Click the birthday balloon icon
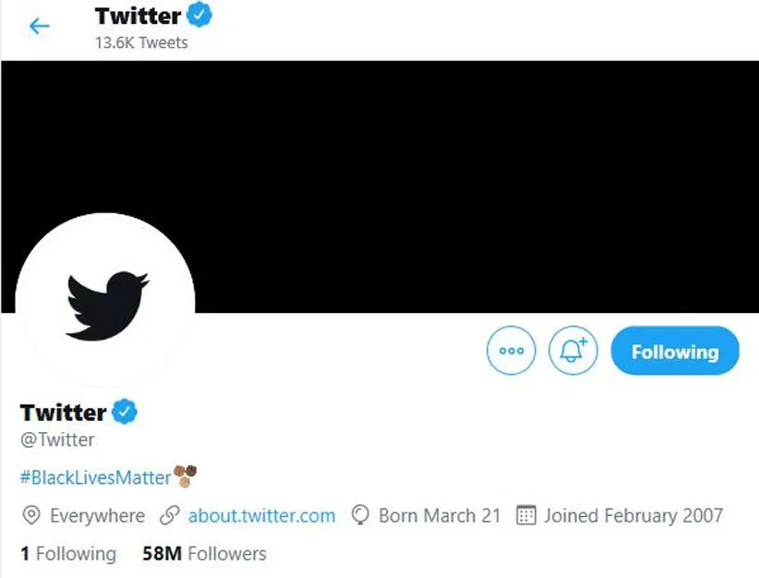This screenshot has width=759, height=578. pyautogui.click(x=361, y=515)
